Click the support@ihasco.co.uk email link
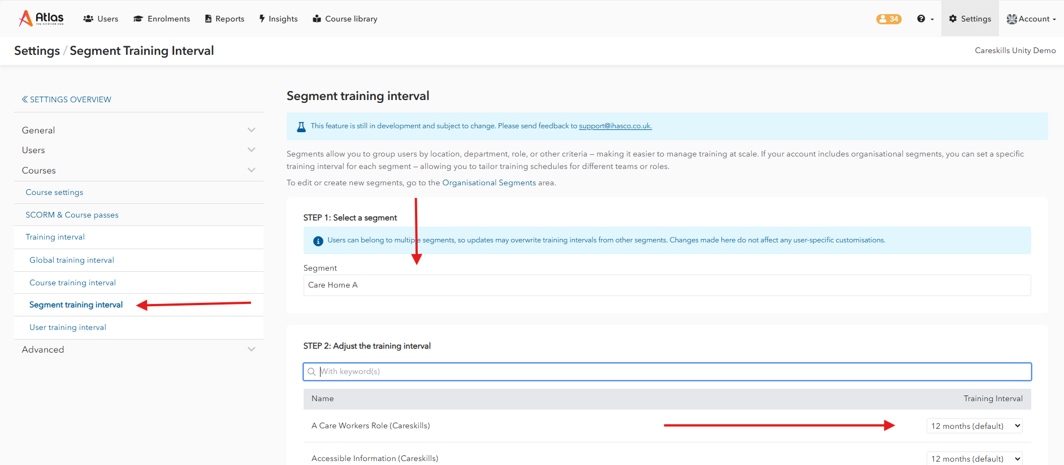The height and width of the screenshot is (465, 1064). point(615,126)
